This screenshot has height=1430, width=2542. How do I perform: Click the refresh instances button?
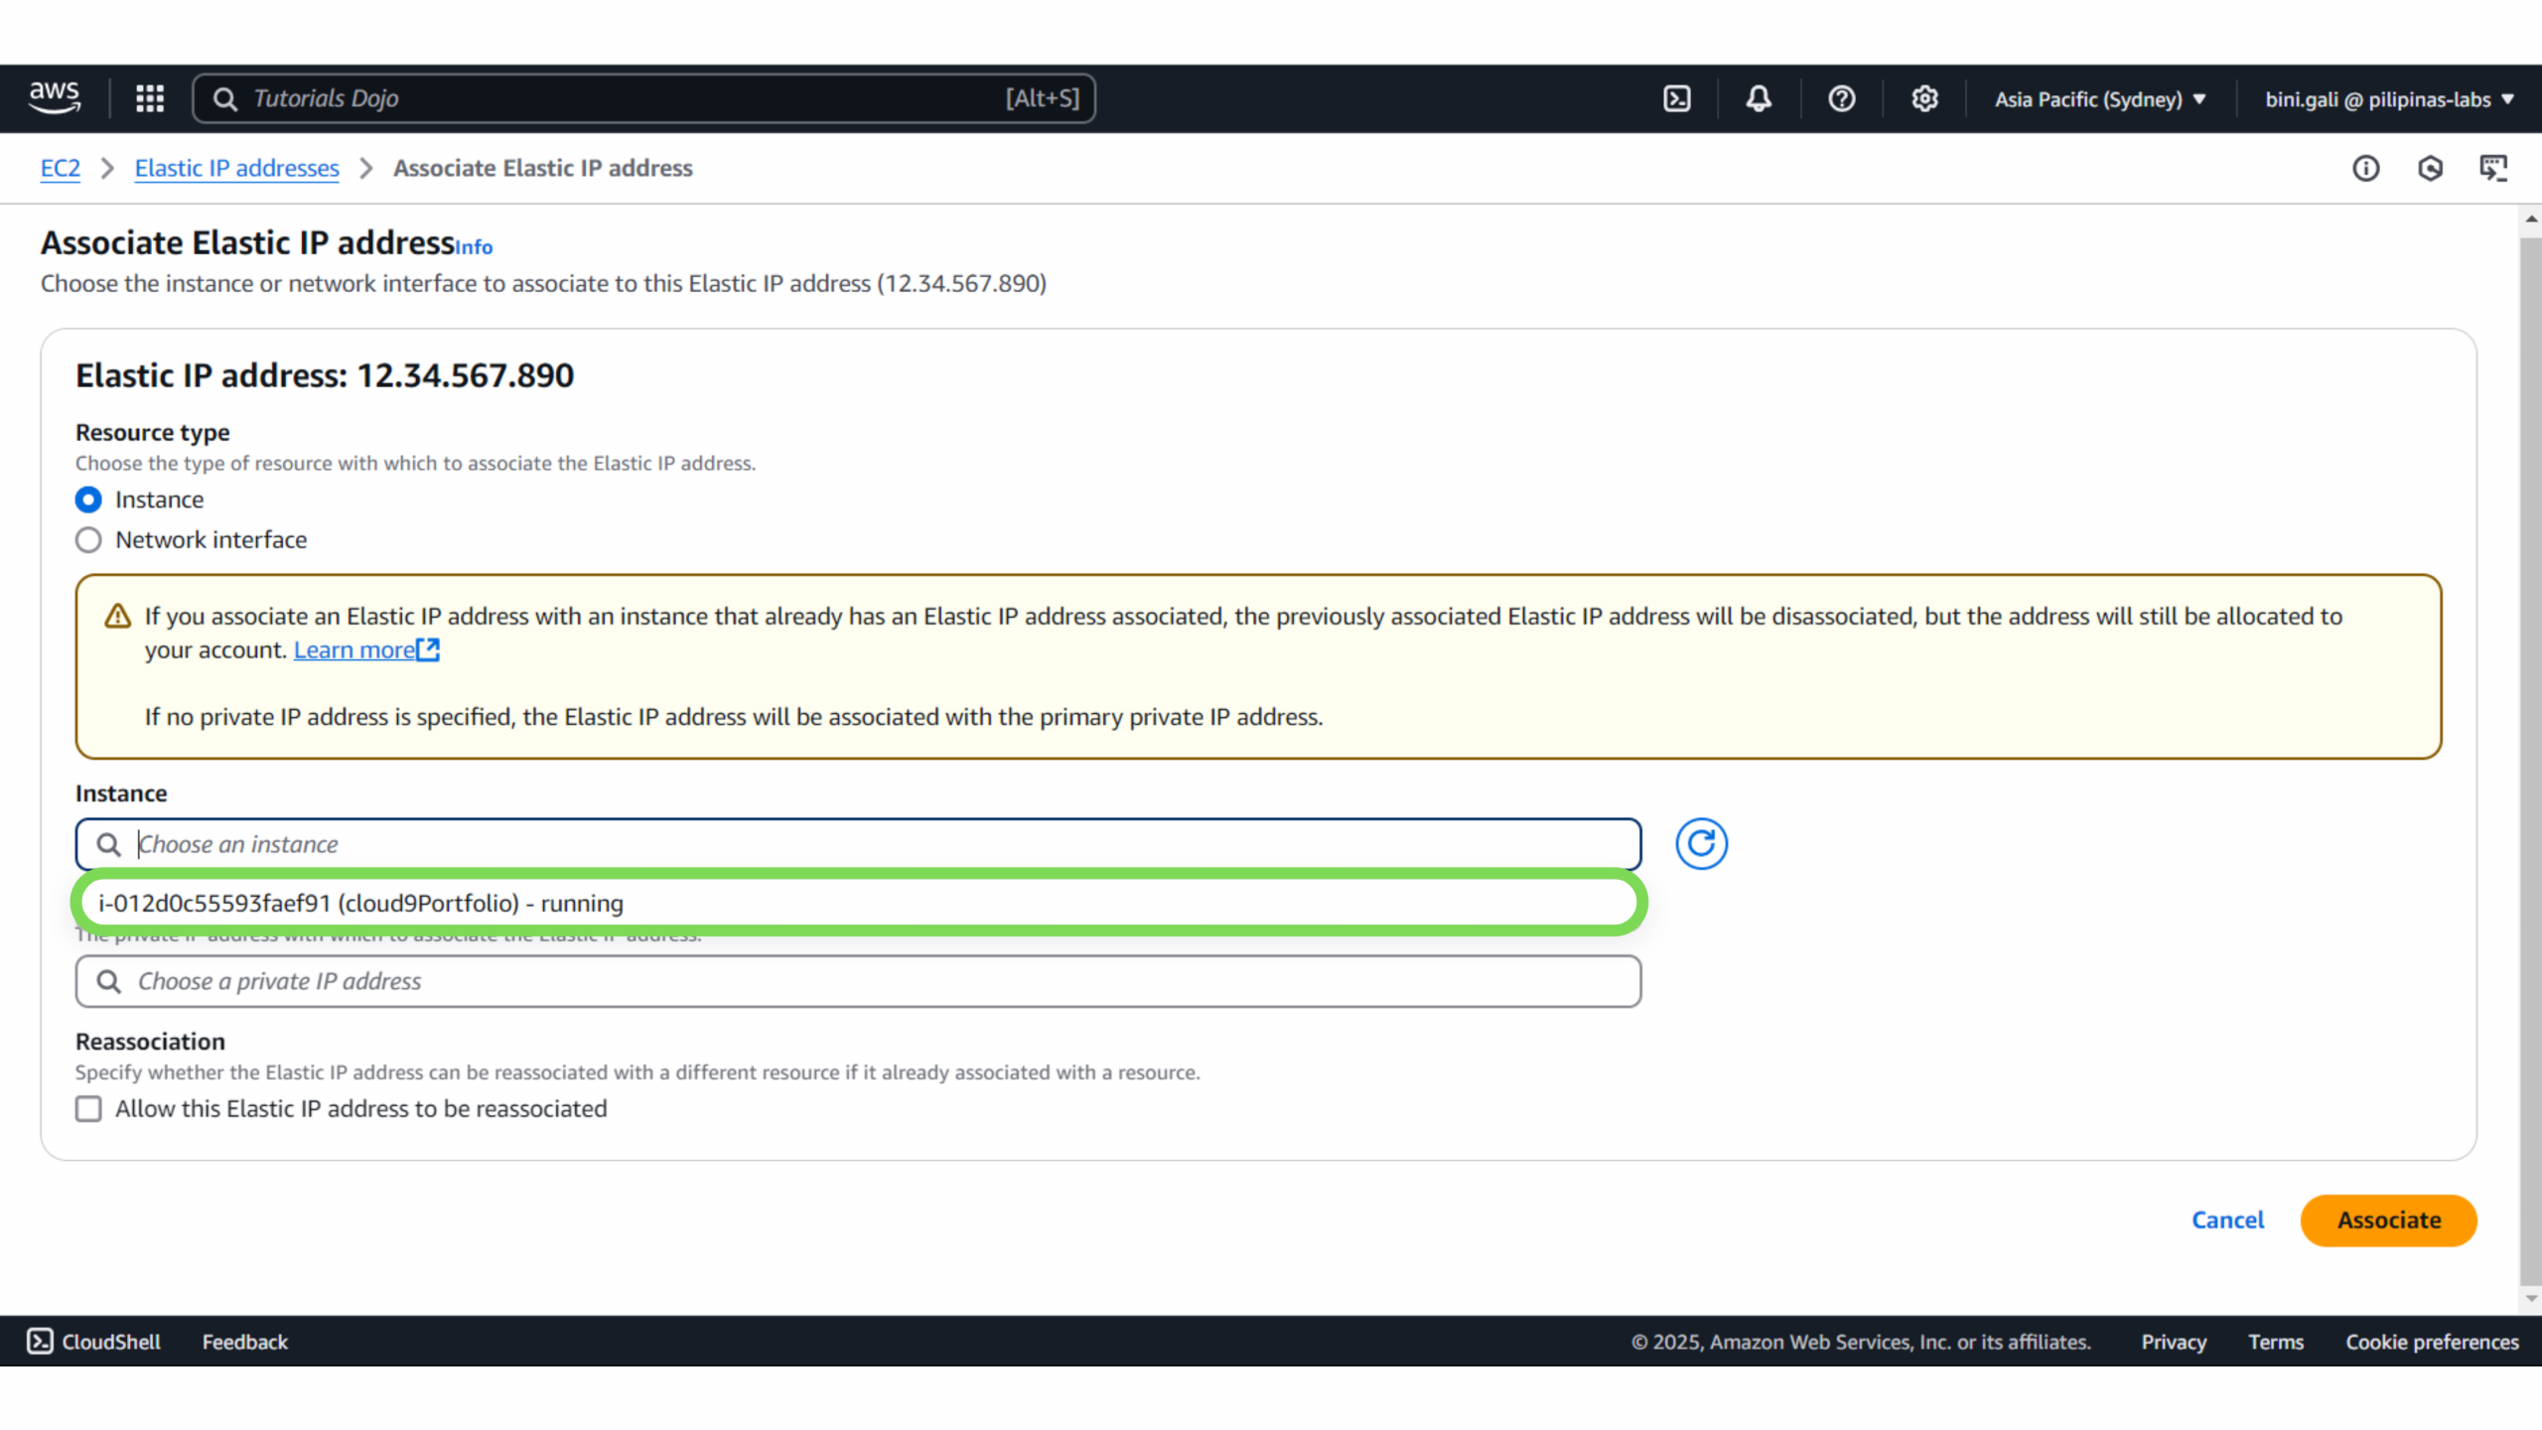1701,844
